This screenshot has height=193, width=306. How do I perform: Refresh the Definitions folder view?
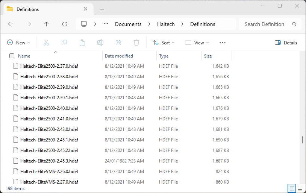(x=65, y=24)
